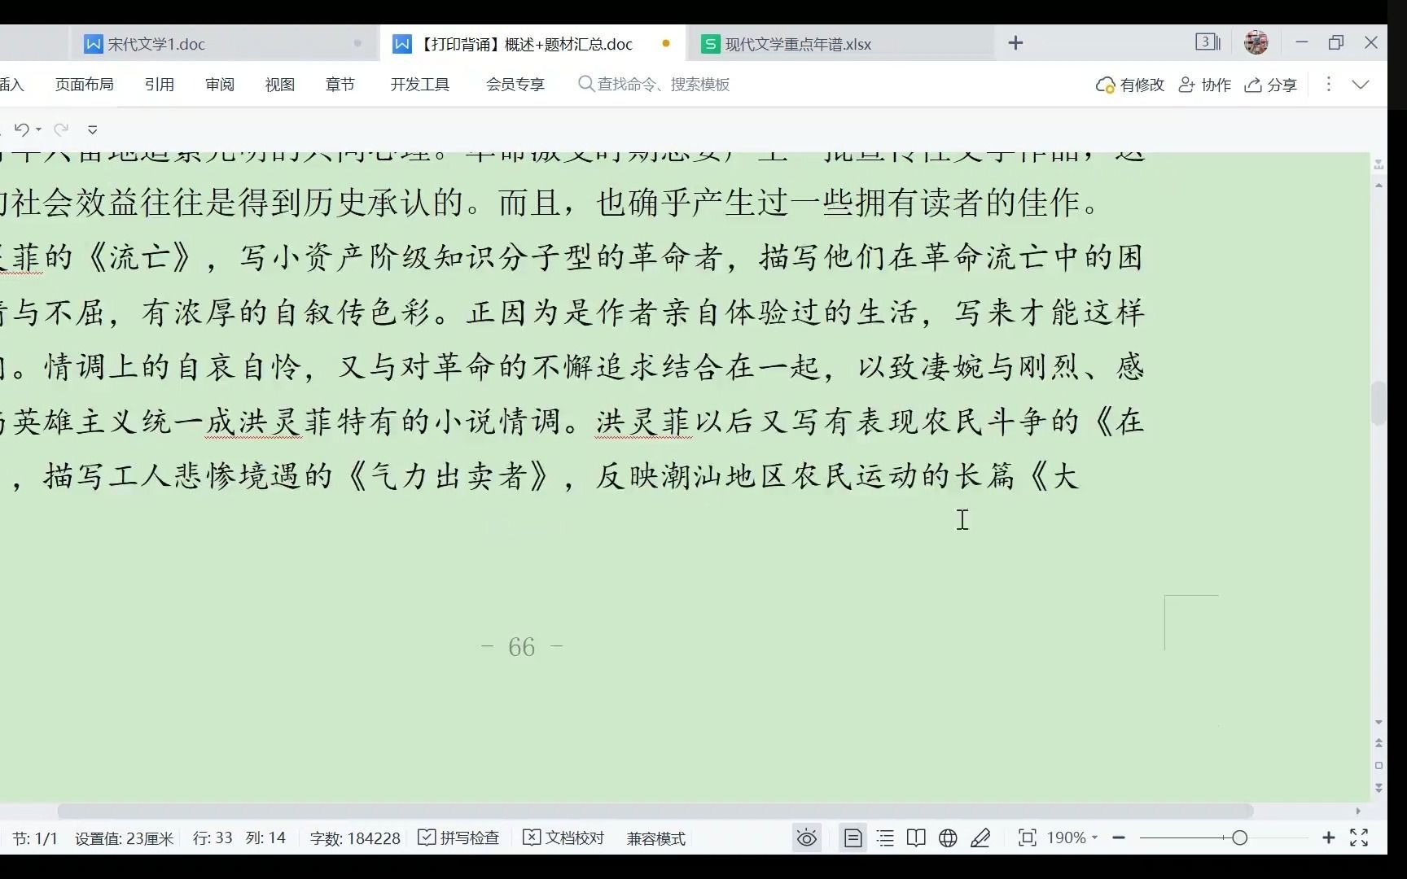The height and width of the screenshot is (879, 1407).
Task: Switch to reading view book icon
Action: click(x=916, y=837)
